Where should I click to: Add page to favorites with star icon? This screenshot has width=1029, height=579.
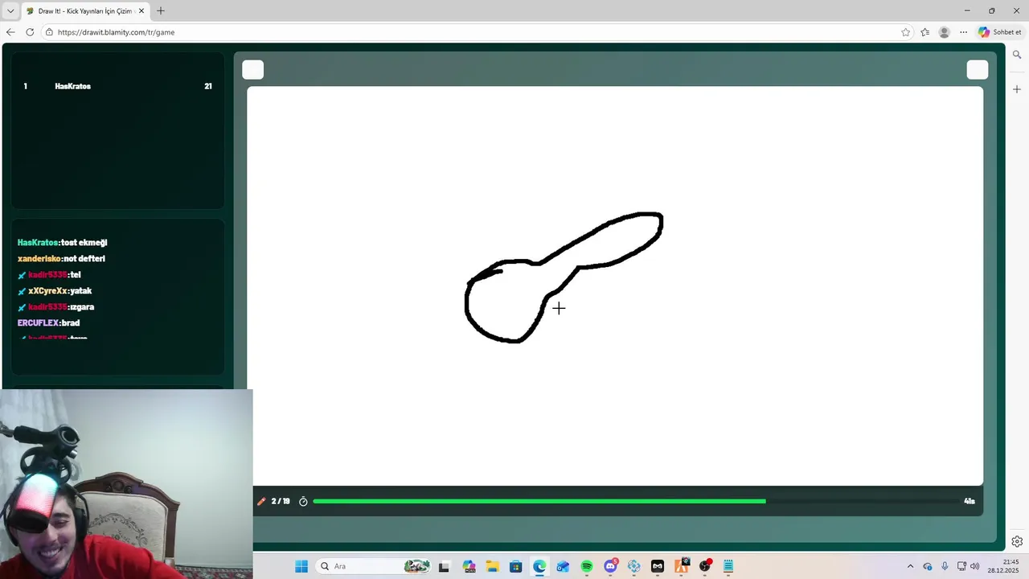(906, 32)
